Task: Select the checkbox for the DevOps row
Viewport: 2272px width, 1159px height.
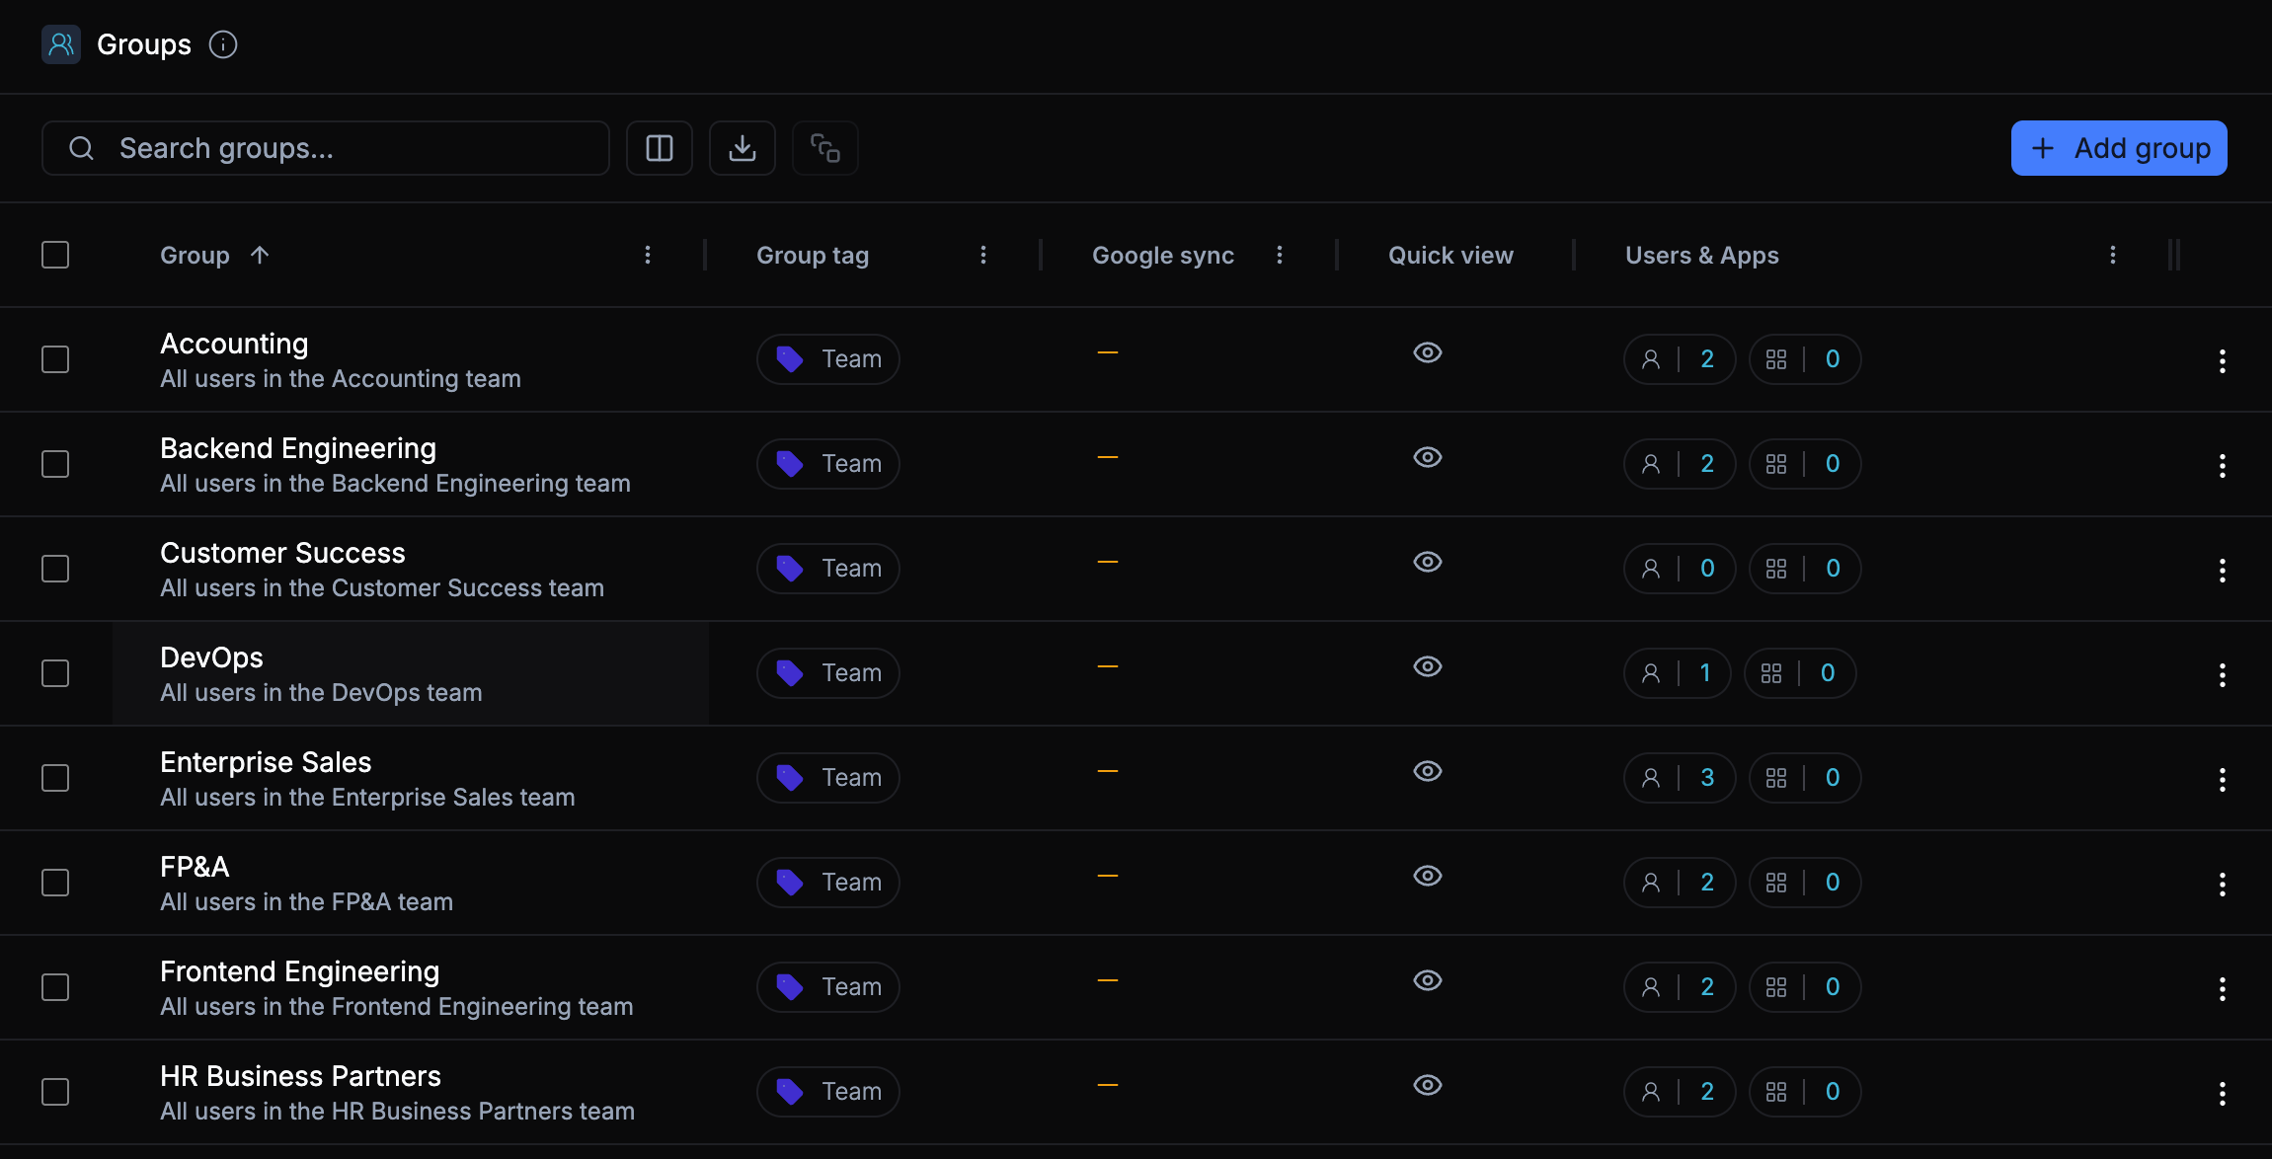Action: 55,672
